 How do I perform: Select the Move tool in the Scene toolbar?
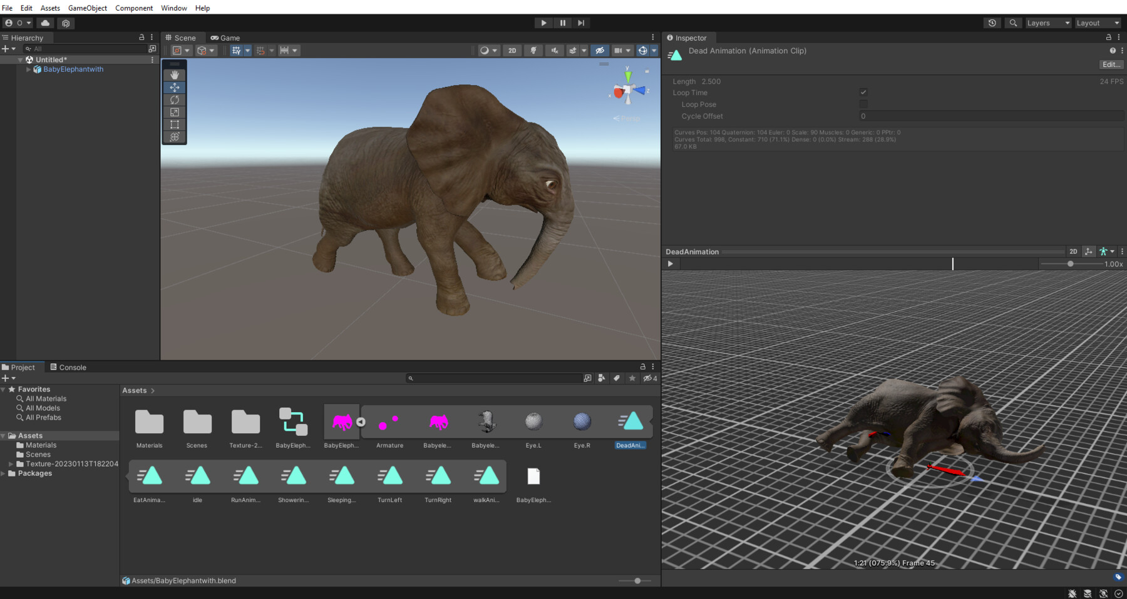click(174, 88)
